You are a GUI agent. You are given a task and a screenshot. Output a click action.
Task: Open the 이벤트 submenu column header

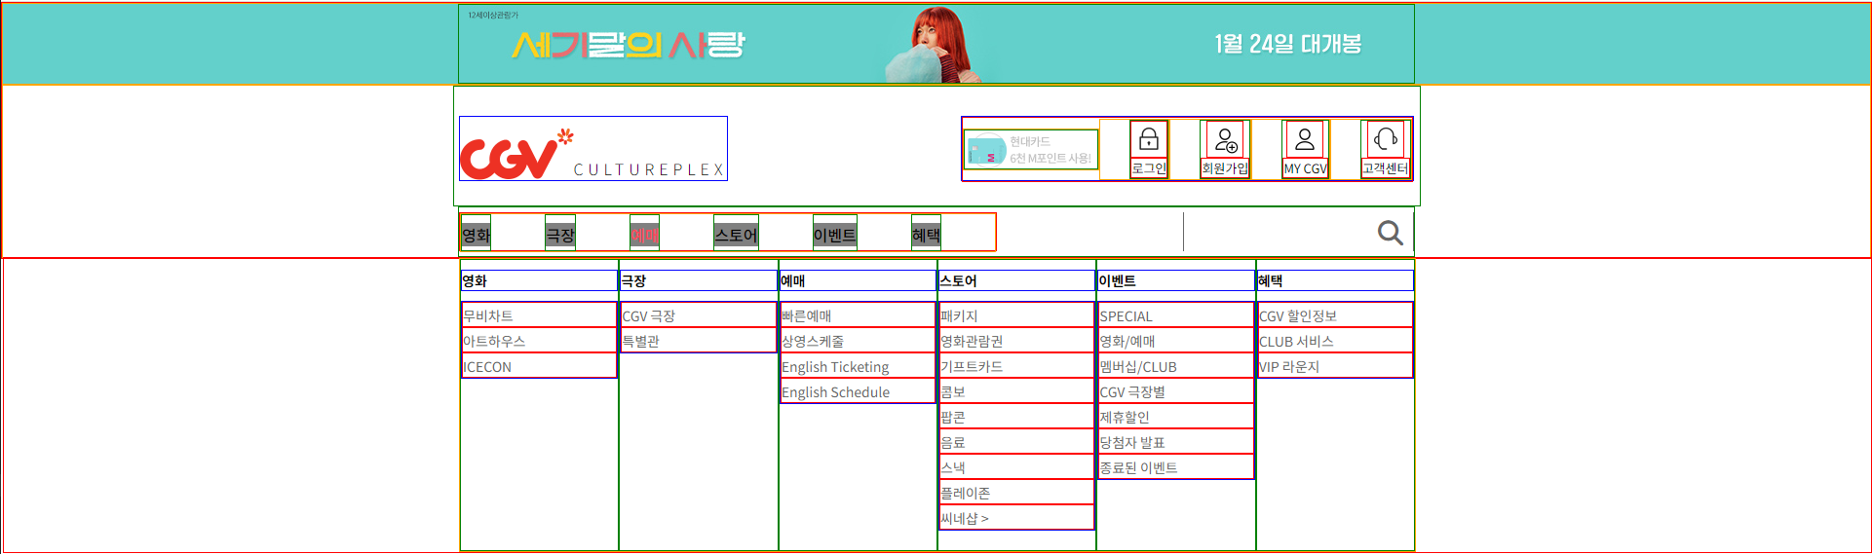click(1176, 280)
